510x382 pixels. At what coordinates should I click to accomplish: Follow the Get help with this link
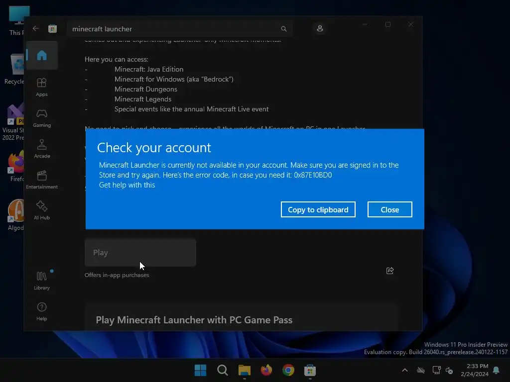pyautogui.click(x=127, y=185)
